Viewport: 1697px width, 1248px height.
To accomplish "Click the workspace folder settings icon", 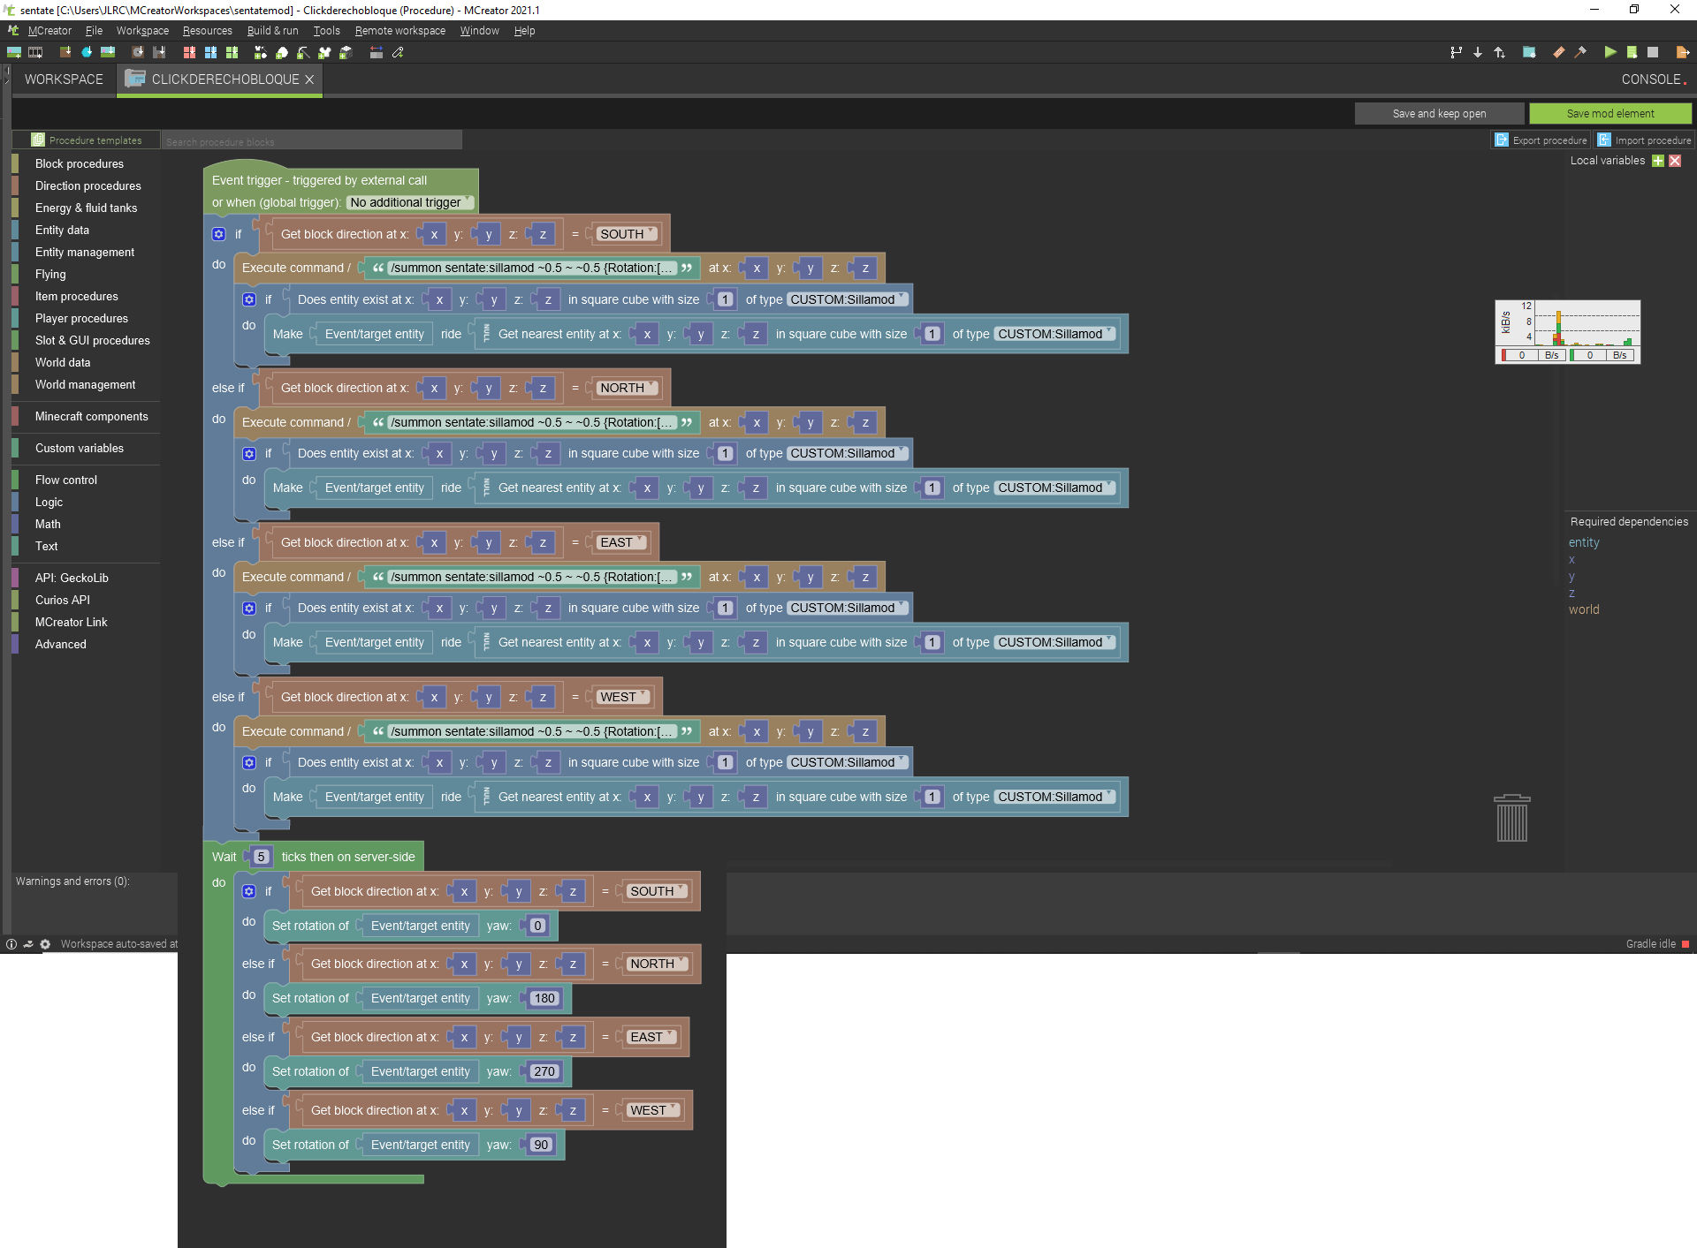I will point(1529,52).
